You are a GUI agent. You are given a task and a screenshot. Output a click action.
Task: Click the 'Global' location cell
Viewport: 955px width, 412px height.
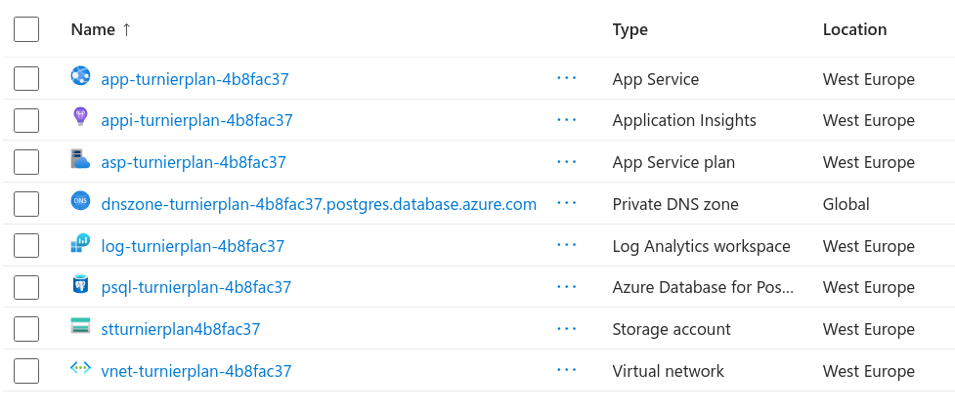pyautogui.click(x=846, y=204)
